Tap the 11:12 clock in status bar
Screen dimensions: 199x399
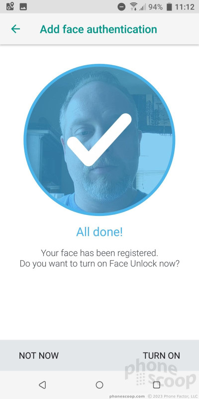(x=185, y=7)
